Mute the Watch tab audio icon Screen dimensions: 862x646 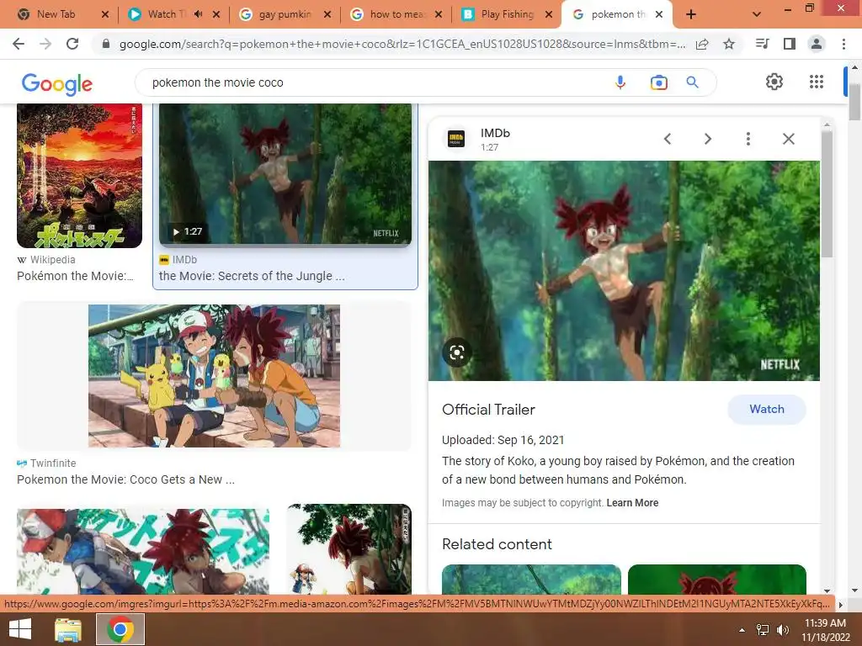click(199, 14)
